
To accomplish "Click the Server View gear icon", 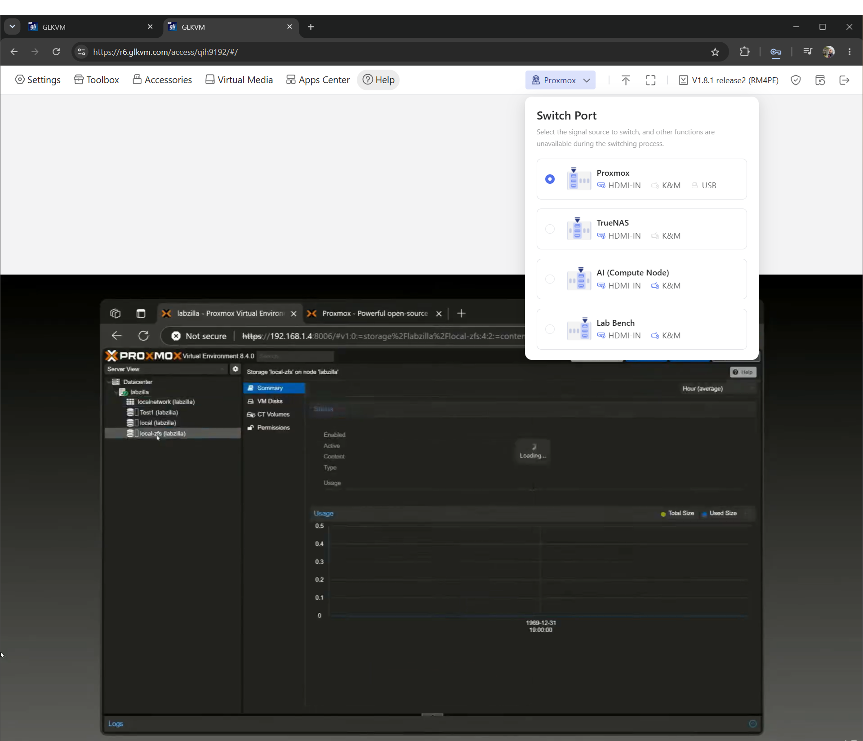I will pos(235,369).
